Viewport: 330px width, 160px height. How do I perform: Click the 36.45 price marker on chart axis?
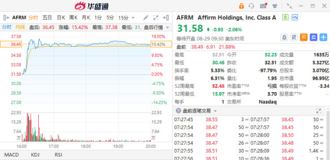pos(11,44)
